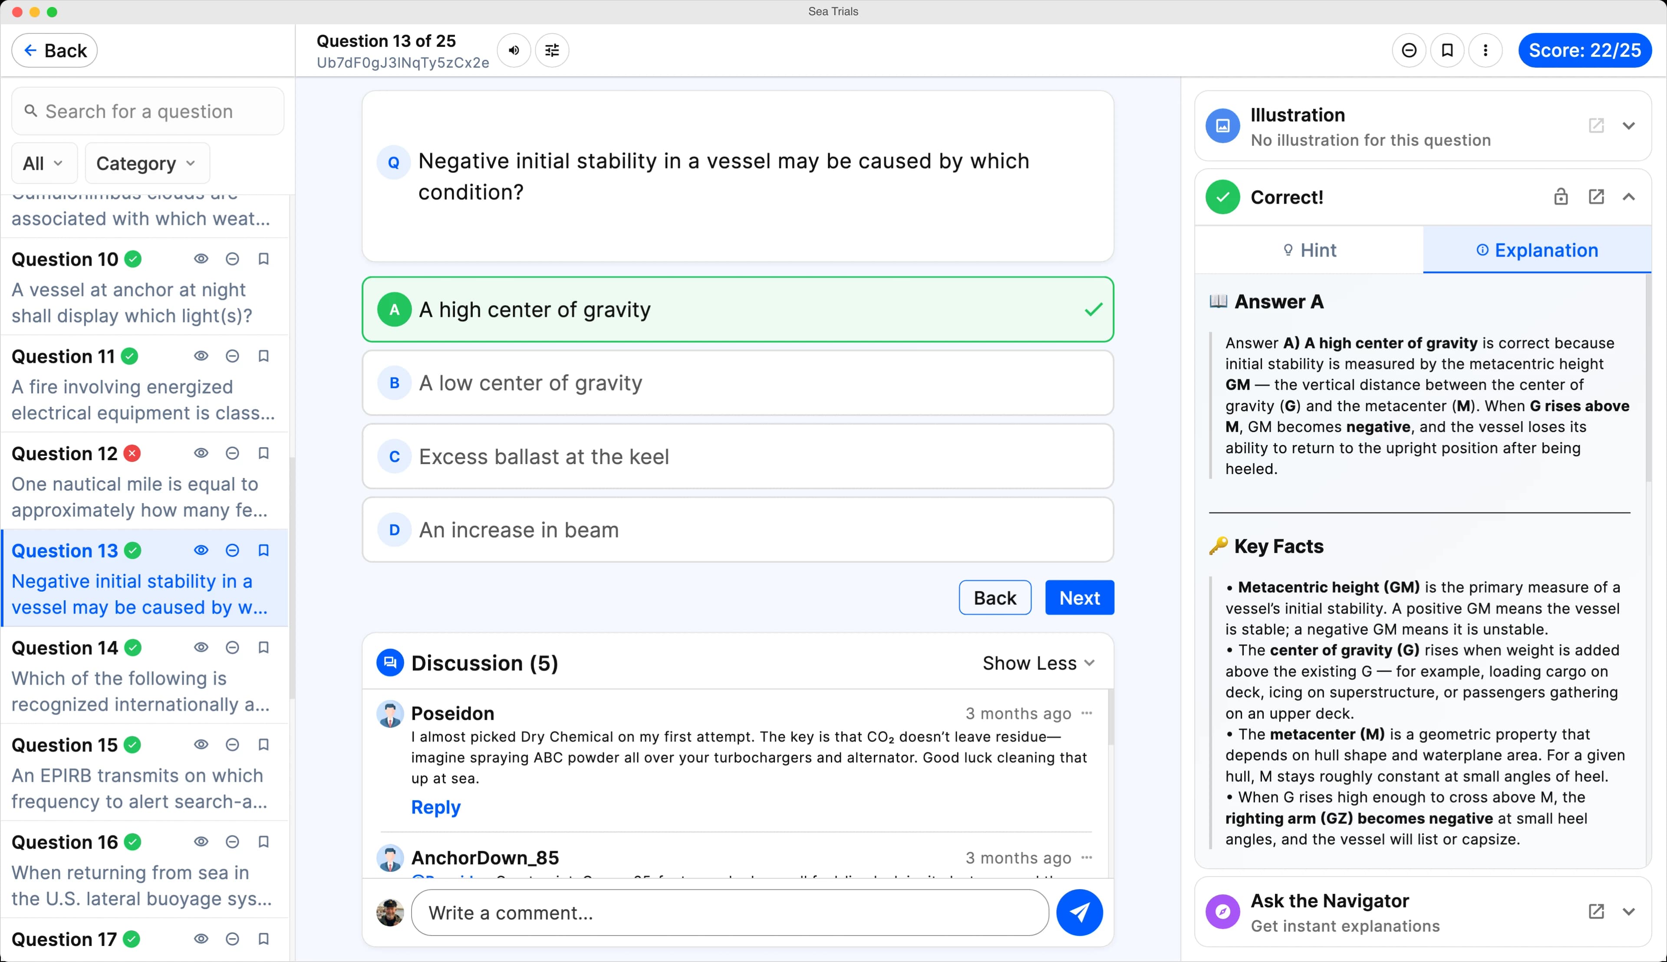Bookmark Question 15 in the sidebar
1667x962 pixels.
tap(263, 745)
